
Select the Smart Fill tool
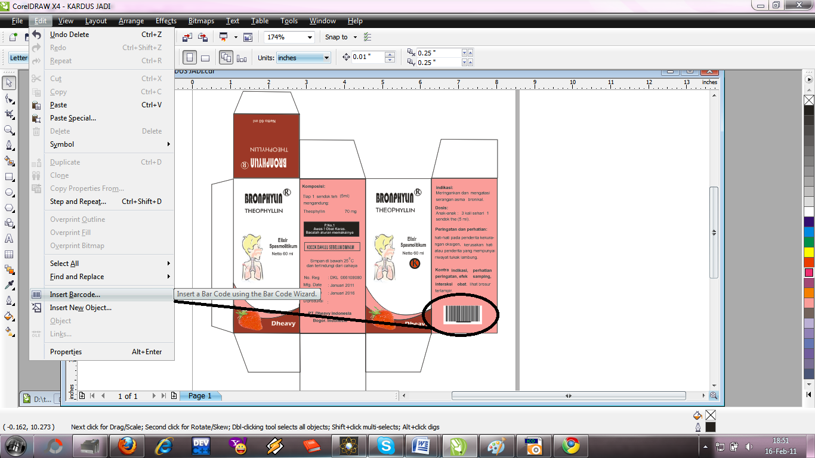click(10, 161)
